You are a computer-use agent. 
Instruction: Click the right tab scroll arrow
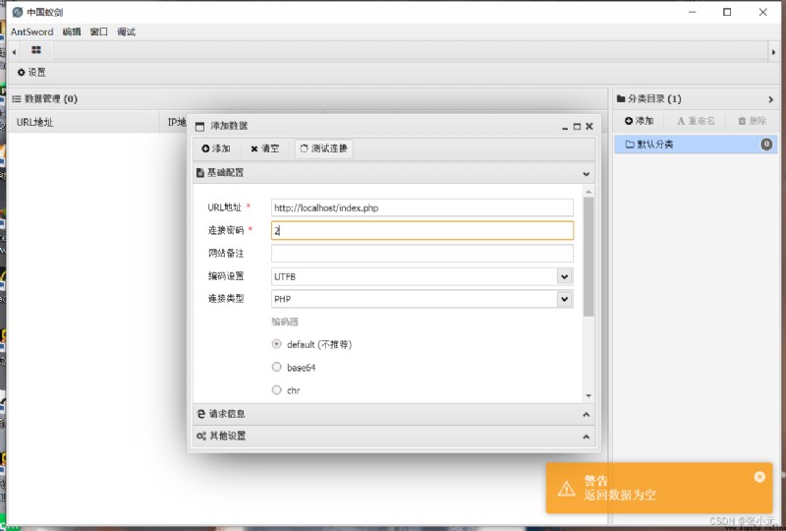click(x=773, y=52)
